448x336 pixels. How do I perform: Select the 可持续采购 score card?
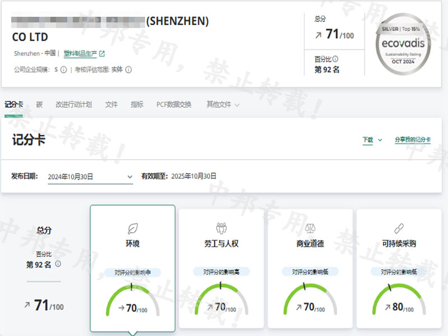[x=399, y=268]
